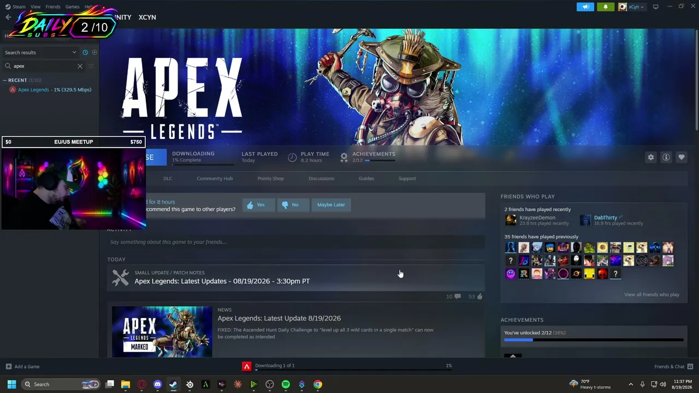Open Friends & Chat
This screenshot has width=699, height=393.
coord(673,367)
